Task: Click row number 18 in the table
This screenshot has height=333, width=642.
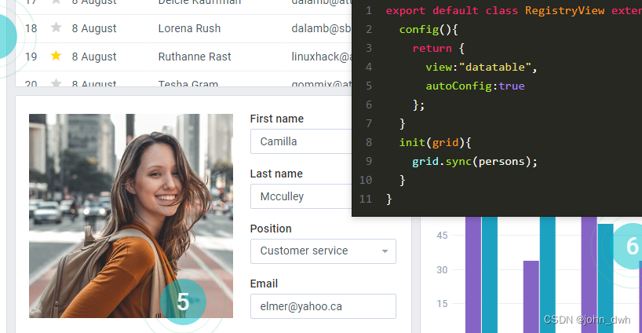Action: (x=31, y=28)
